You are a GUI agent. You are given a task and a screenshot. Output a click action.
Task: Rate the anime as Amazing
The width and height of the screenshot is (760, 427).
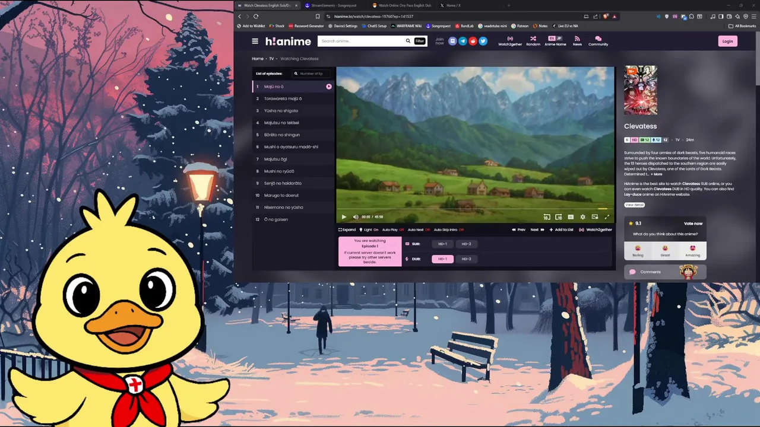click(x=692, y=251)
